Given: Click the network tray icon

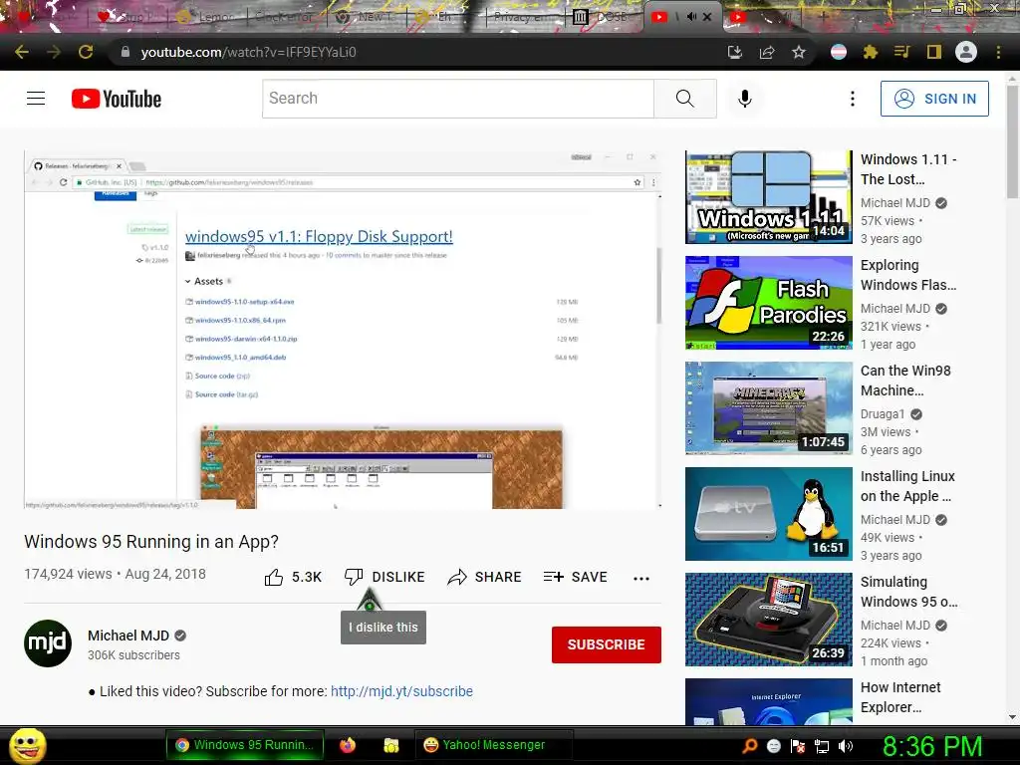Looking at the screenshot, I should (822, 746).
